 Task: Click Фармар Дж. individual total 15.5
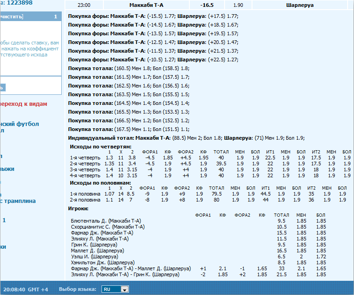tap(282, 233)
